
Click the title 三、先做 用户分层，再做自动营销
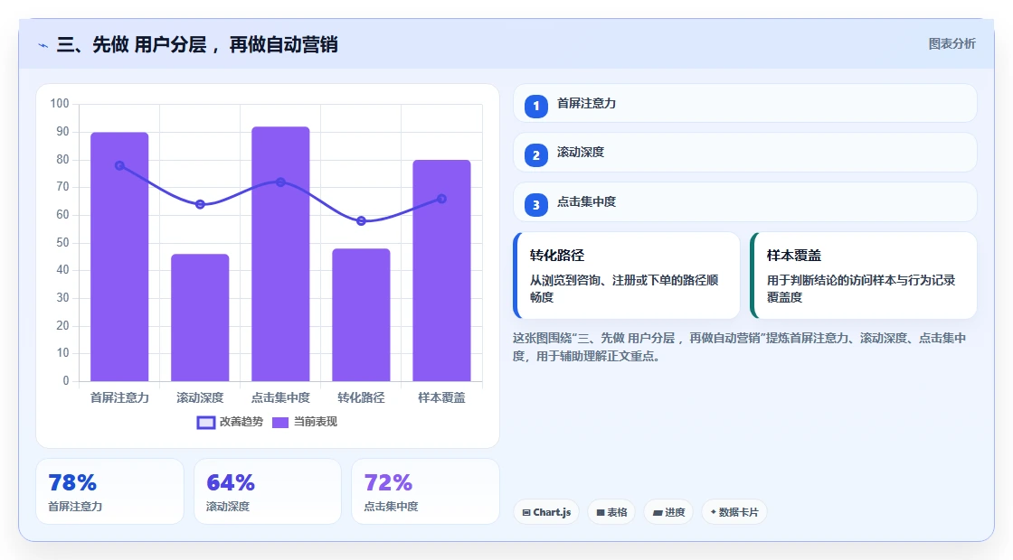pos(197,44)
